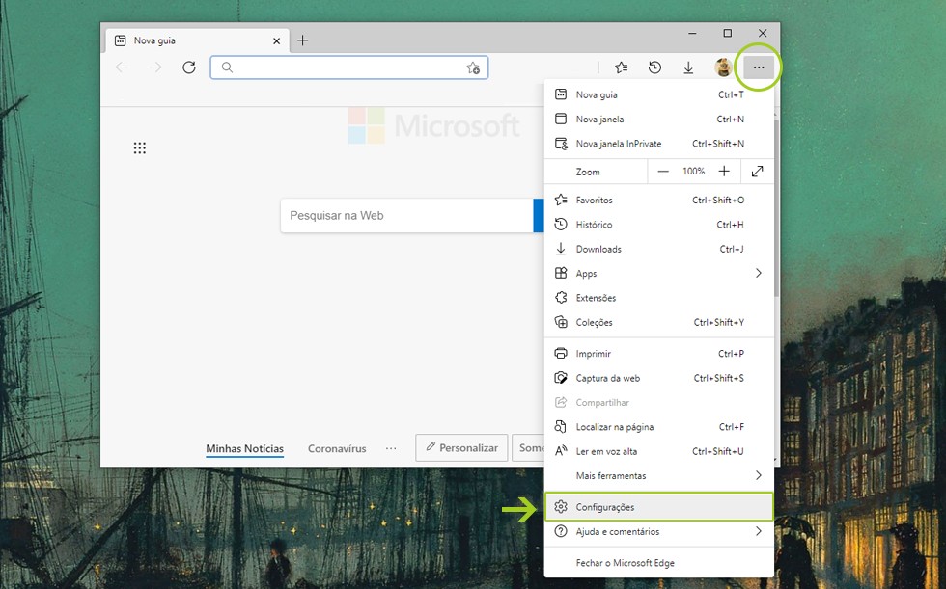Close the Nova guia tab
The width and height of the screenshot is (946, 589).
click(x=276, y=40)
